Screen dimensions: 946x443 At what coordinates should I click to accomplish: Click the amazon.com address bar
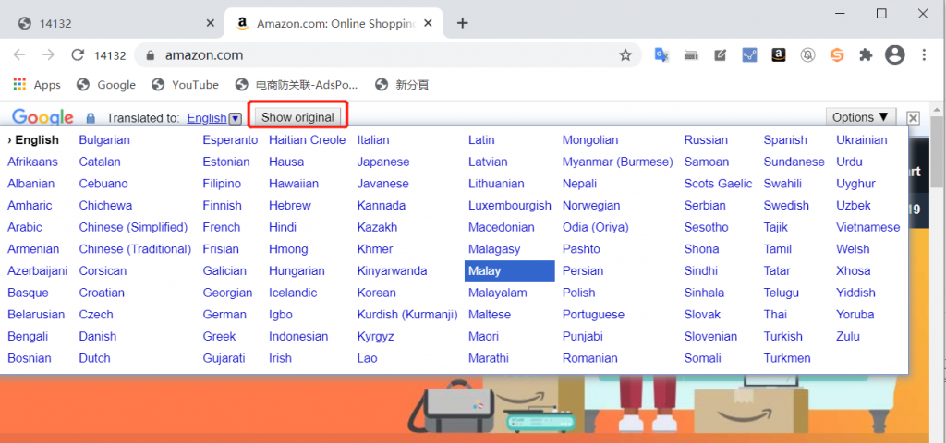(386, 55)
